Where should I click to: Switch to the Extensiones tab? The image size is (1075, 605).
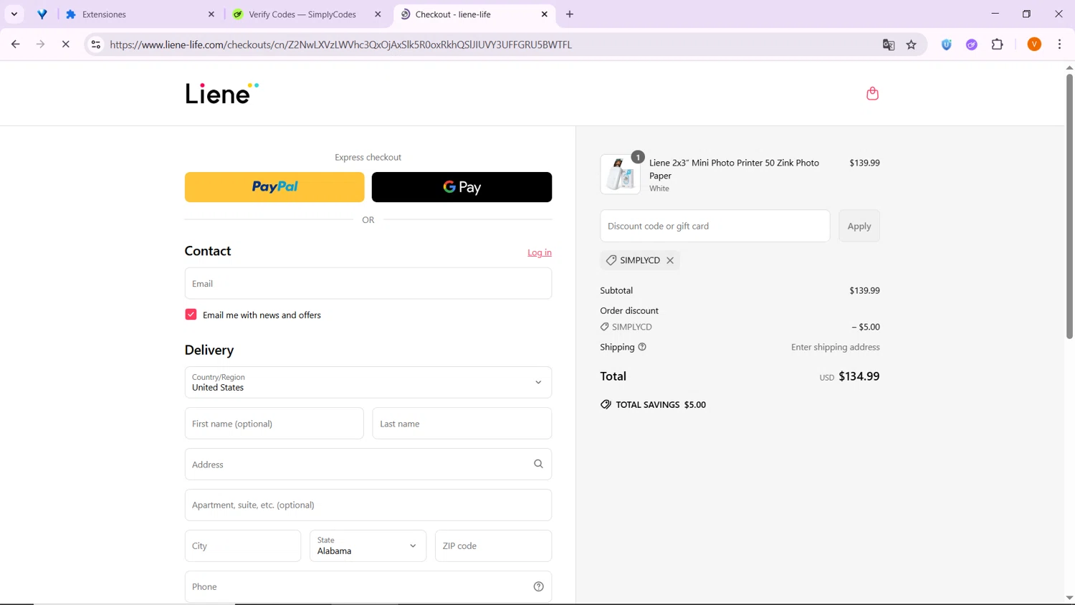point(140,14)
